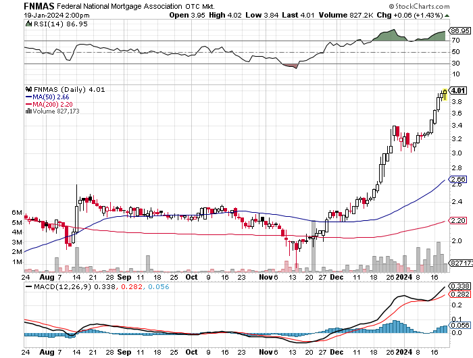Click the Federal National Mortgage Association name
This screenshot has height=358, width=473.
click(120, 6)
